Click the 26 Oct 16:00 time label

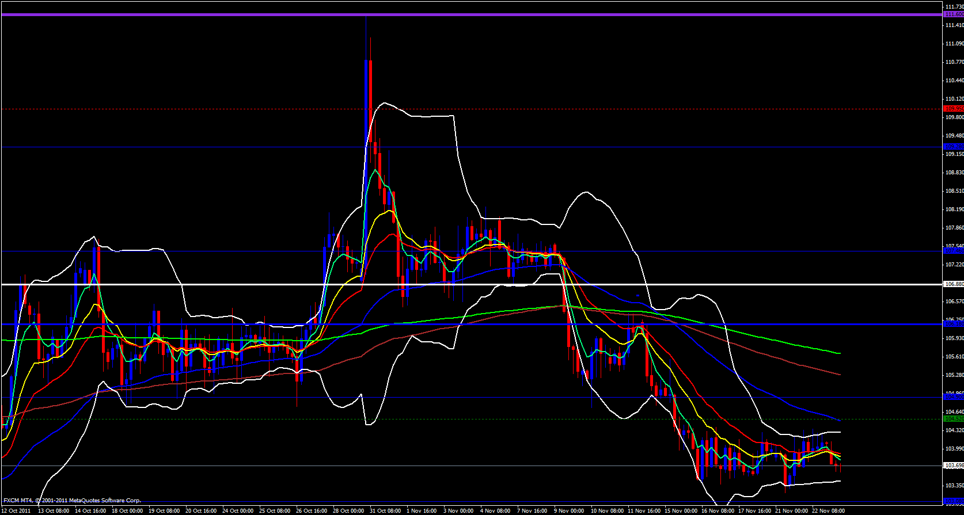(312, 510)
